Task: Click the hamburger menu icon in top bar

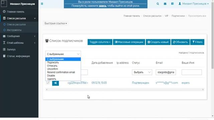Action: pyautogui.click(x=42, y=4)
